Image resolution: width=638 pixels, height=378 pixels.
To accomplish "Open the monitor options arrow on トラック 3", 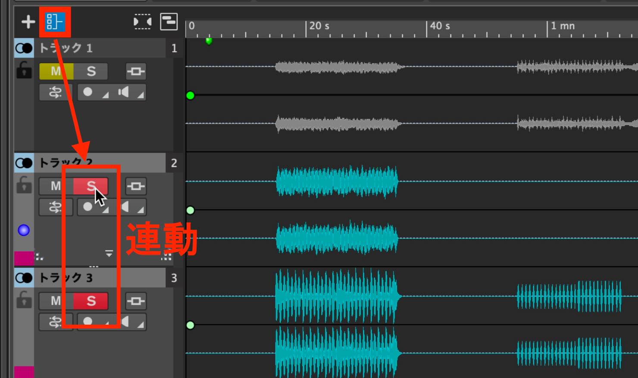I will click(141, 325).
